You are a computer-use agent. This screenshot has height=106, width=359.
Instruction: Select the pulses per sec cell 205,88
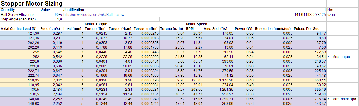click(x=310, y=71)
